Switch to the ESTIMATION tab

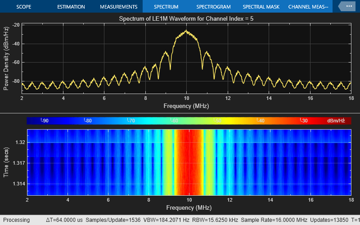[71, 7]
